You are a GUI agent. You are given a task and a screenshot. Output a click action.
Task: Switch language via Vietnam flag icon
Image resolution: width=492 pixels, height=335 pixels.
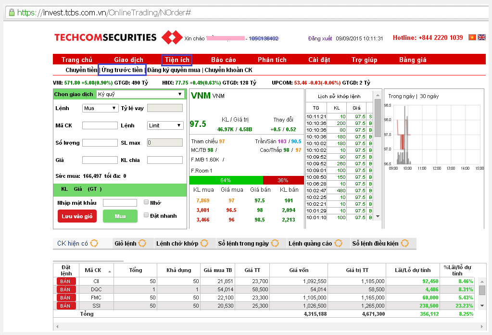472,37
